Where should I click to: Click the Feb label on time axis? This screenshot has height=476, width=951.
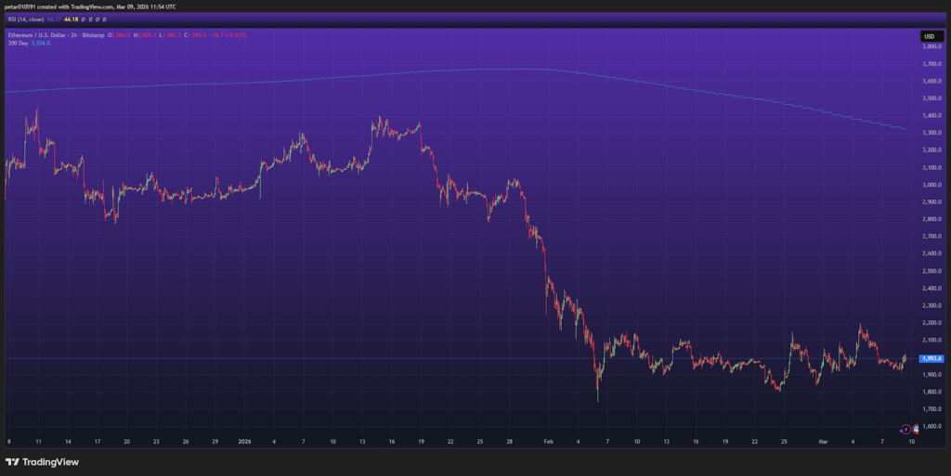click(547, 444)
